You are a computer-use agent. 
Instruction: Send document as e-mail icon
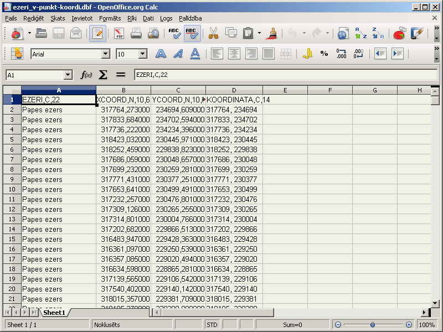click(76, 34)
